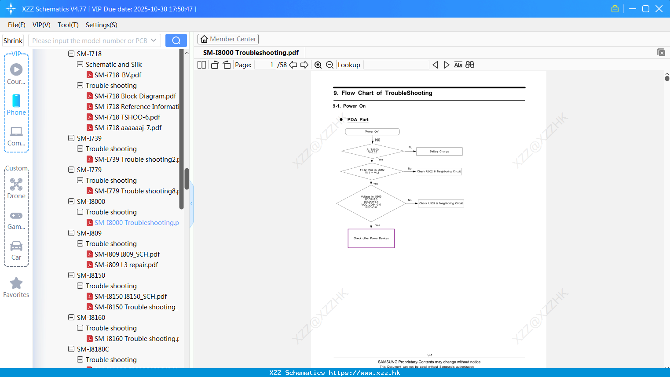670x377 pixels.
Task: Rotate the PDF clockwise
Action: tap(227, 65)
